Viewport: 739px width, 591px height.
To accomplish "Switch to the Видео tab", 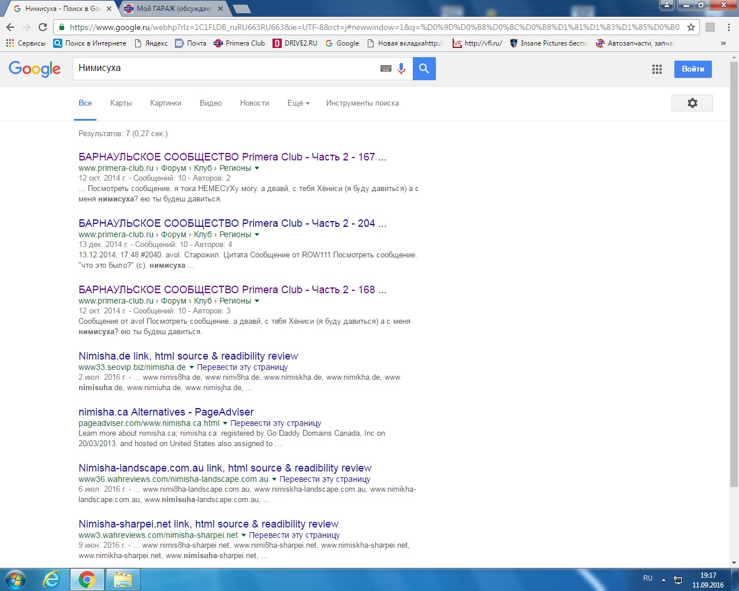I will pos(211,103).
